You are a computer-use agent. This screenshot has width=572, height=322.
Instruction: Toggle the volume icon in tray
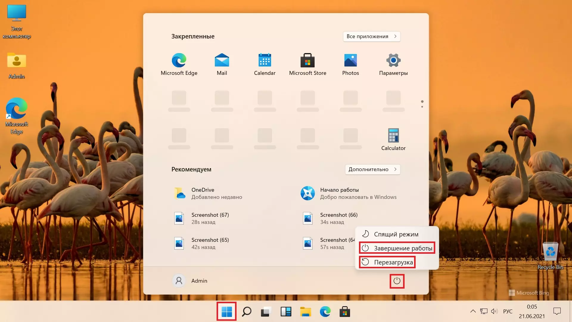click(494, 311)
